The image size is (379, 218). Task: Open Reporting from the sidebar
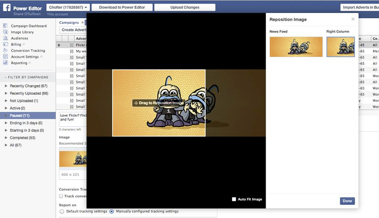(19, 63)
